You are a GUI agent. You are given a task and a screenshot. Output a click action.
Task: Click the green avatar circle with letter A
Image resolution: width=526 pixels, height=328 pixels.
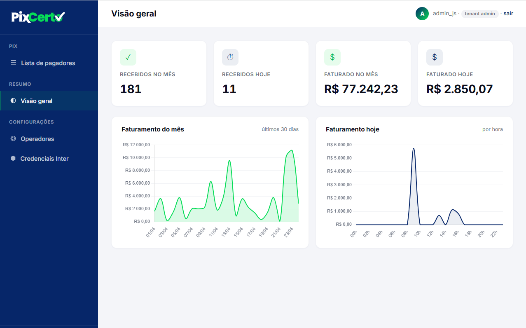422,14
